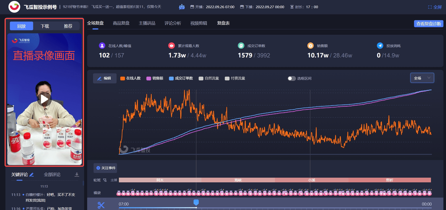Click the broadcast end calendar icon
Image resolution: width=446 pixels, height=210 pixels.
point(242,7)
